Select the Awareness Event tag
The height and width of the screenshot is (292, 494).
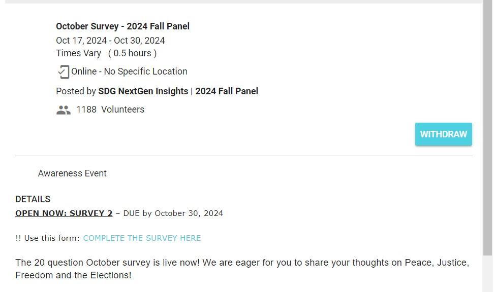coord(72,173)
